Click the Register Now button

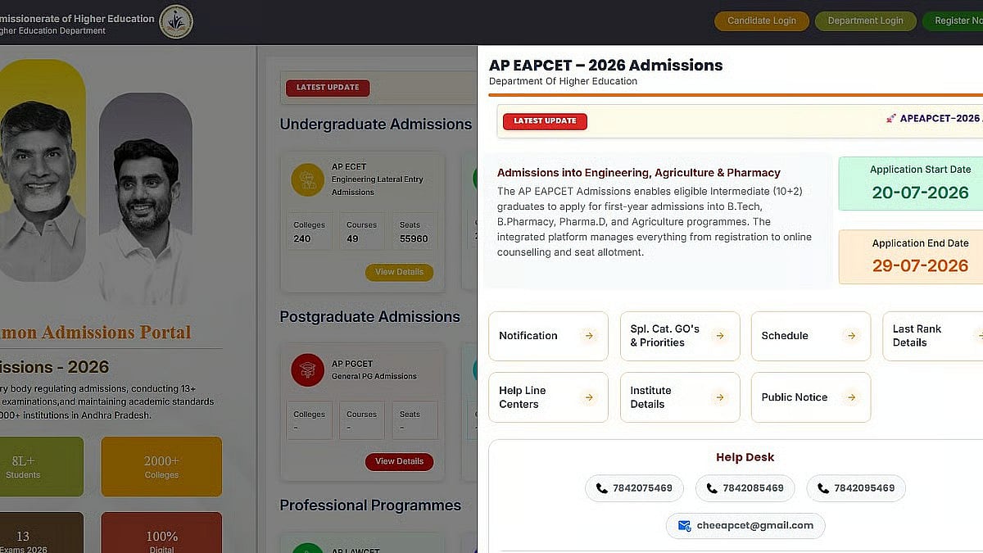pyautogui.click(x=954, y=21)
